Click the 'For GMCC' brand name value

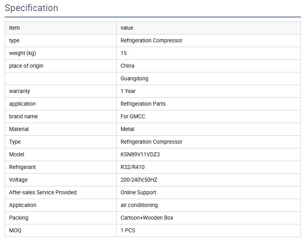tap(133, 116)
